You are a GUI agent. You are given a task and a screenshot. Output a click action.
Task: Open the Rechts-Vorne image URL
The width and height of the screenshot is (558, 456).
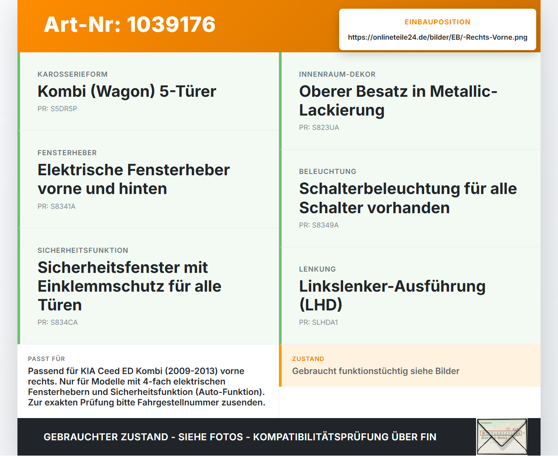click(438, 37)
